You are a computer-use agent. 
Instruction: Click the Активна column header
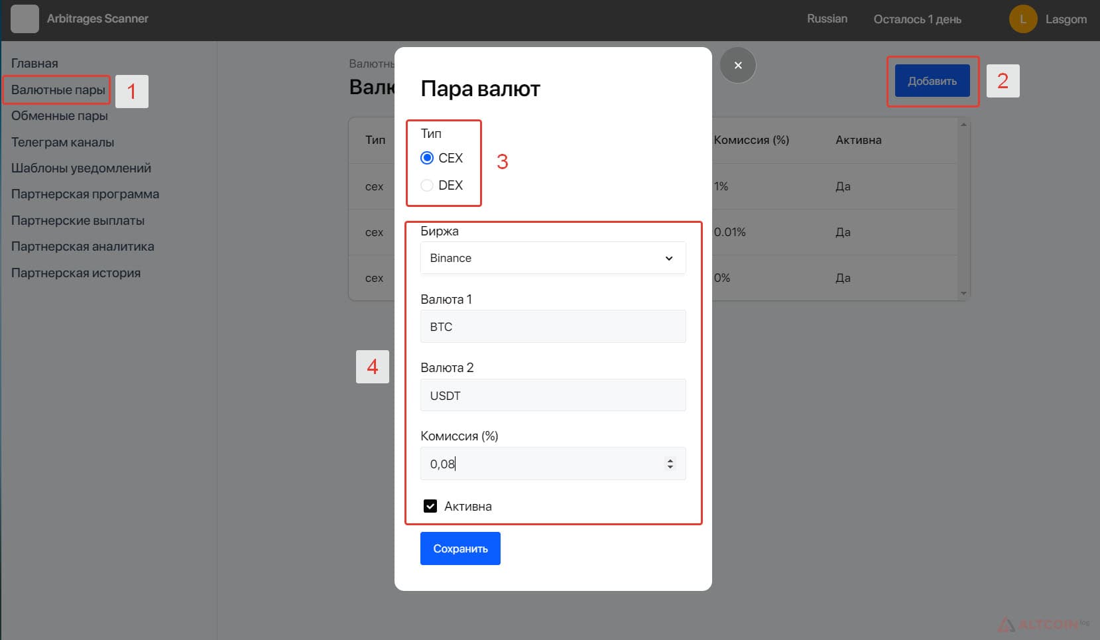pos(859,140)
